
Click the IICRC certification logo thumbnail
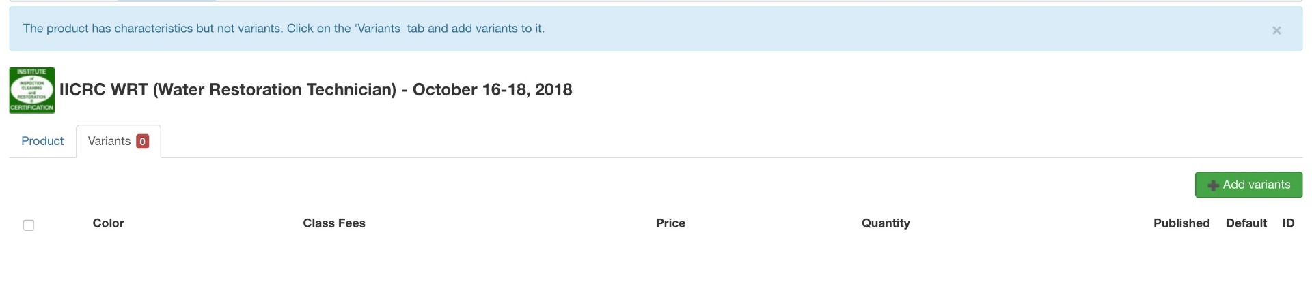click(31, 91)
